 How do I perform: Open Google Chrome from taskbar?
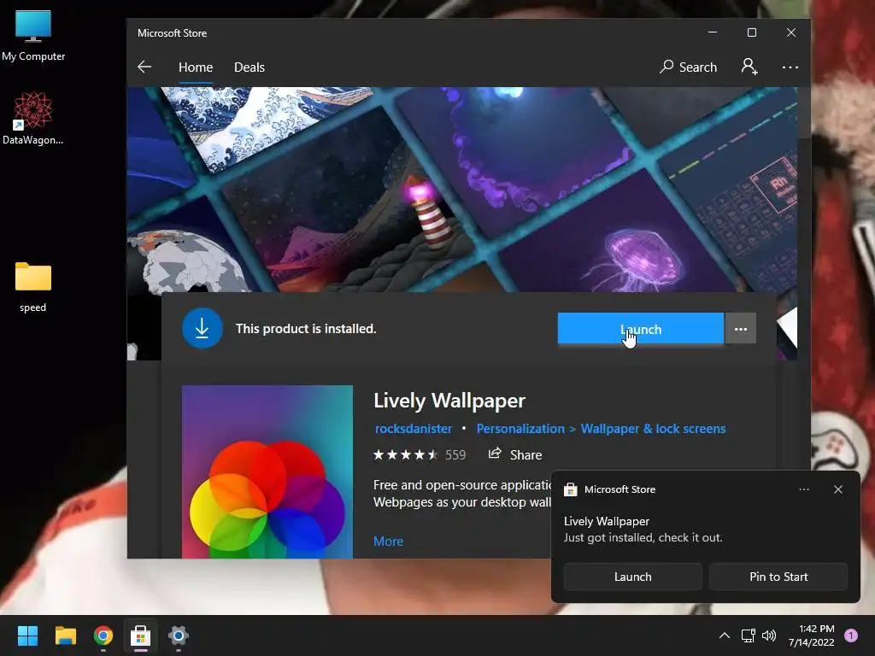point(103,635)
